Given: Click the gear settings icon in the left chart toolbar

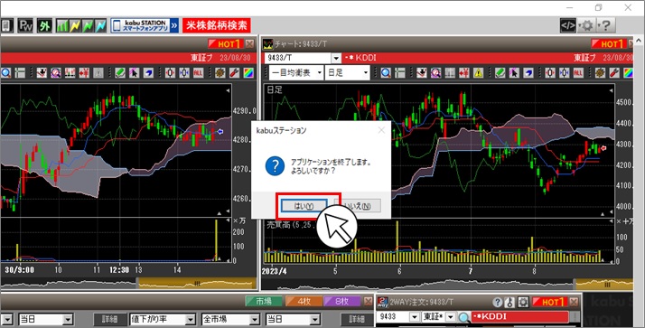Looking at the screenshot, I should click(220, 73).
